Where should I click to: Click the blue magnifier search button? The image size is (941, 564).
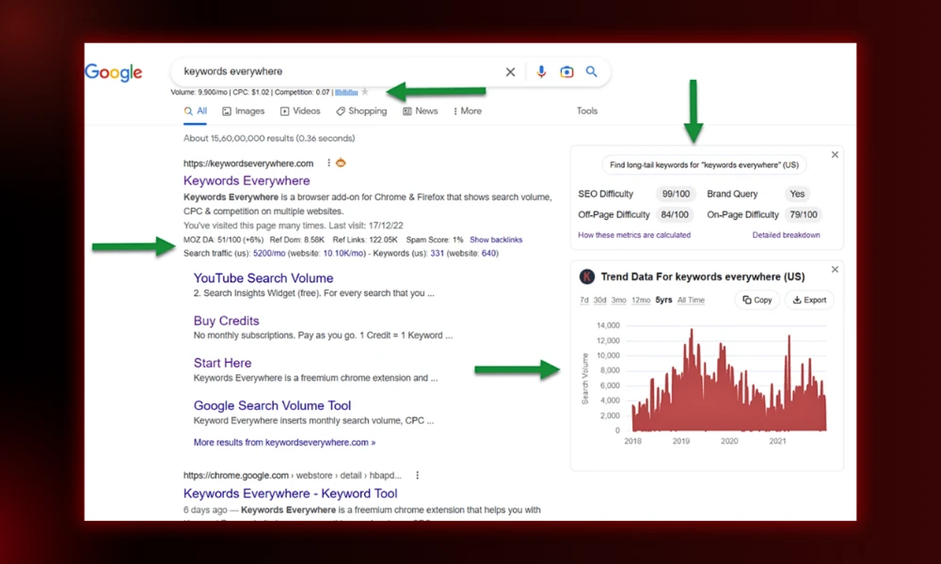pos(592,72)
